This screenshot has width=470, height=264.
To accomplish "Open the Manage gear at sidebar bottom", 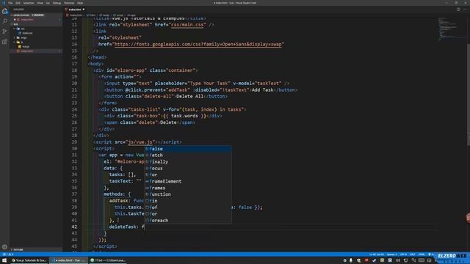I will click(4, 247).
